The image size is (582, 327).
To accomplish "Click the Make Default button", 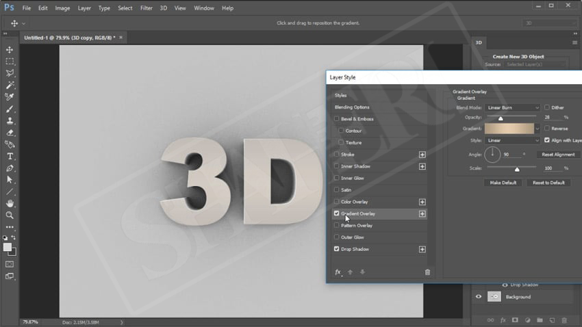I will click(x=503, y=183).
